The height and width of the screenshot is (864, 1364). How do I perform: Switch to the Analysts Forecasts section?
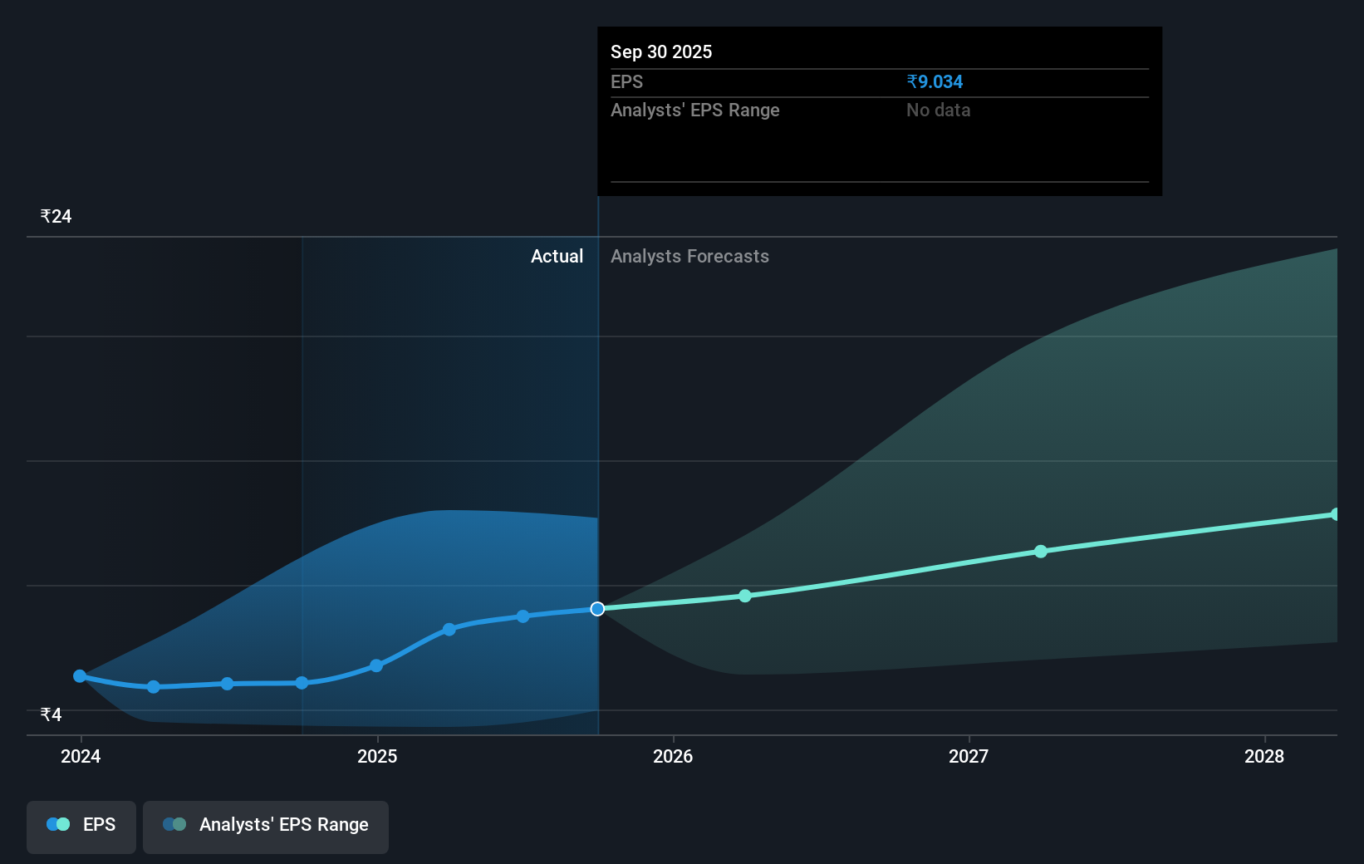689,257
